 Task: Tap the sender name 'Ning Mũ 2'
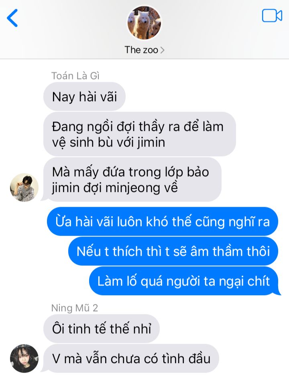[74, 308]
